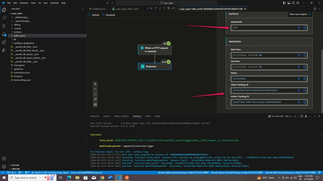
Task: Open connections.json file
Action: [x=22, y=73]
